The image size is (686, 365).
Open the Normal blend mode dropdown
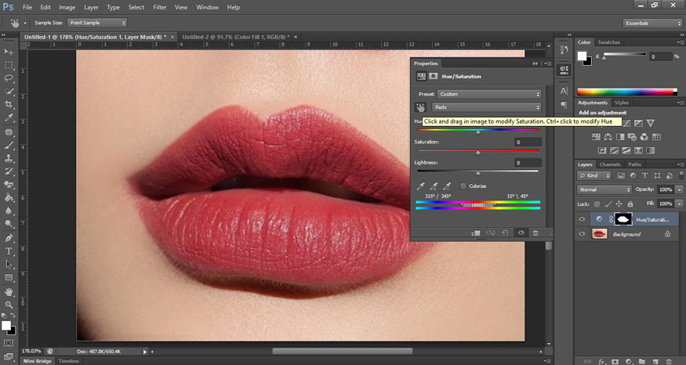(x=604, y=190)
